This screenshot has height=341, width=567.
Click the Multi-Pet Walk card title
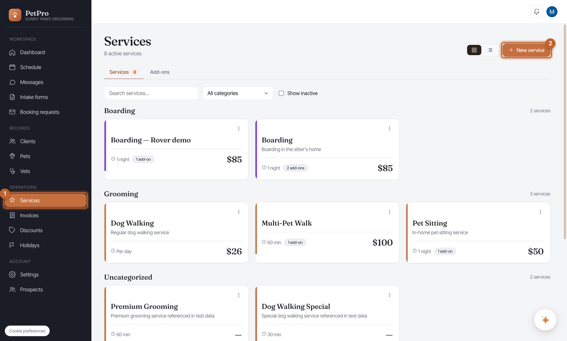[x=287, y=223]
